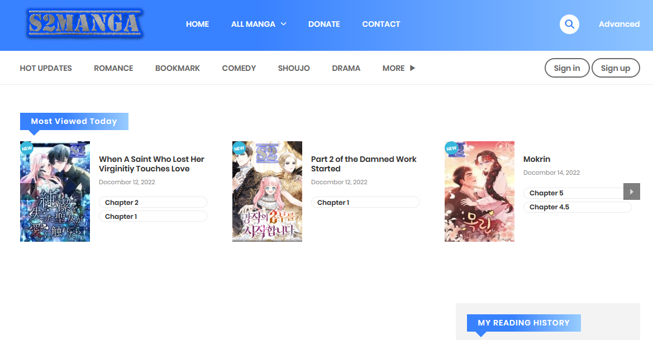
Task: Open the CONTACT page
Action: (381, 24)
